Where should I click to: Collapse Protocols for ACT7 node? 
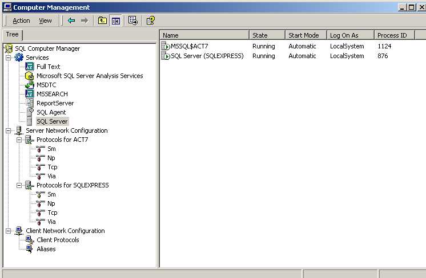[x=19, y=140]
